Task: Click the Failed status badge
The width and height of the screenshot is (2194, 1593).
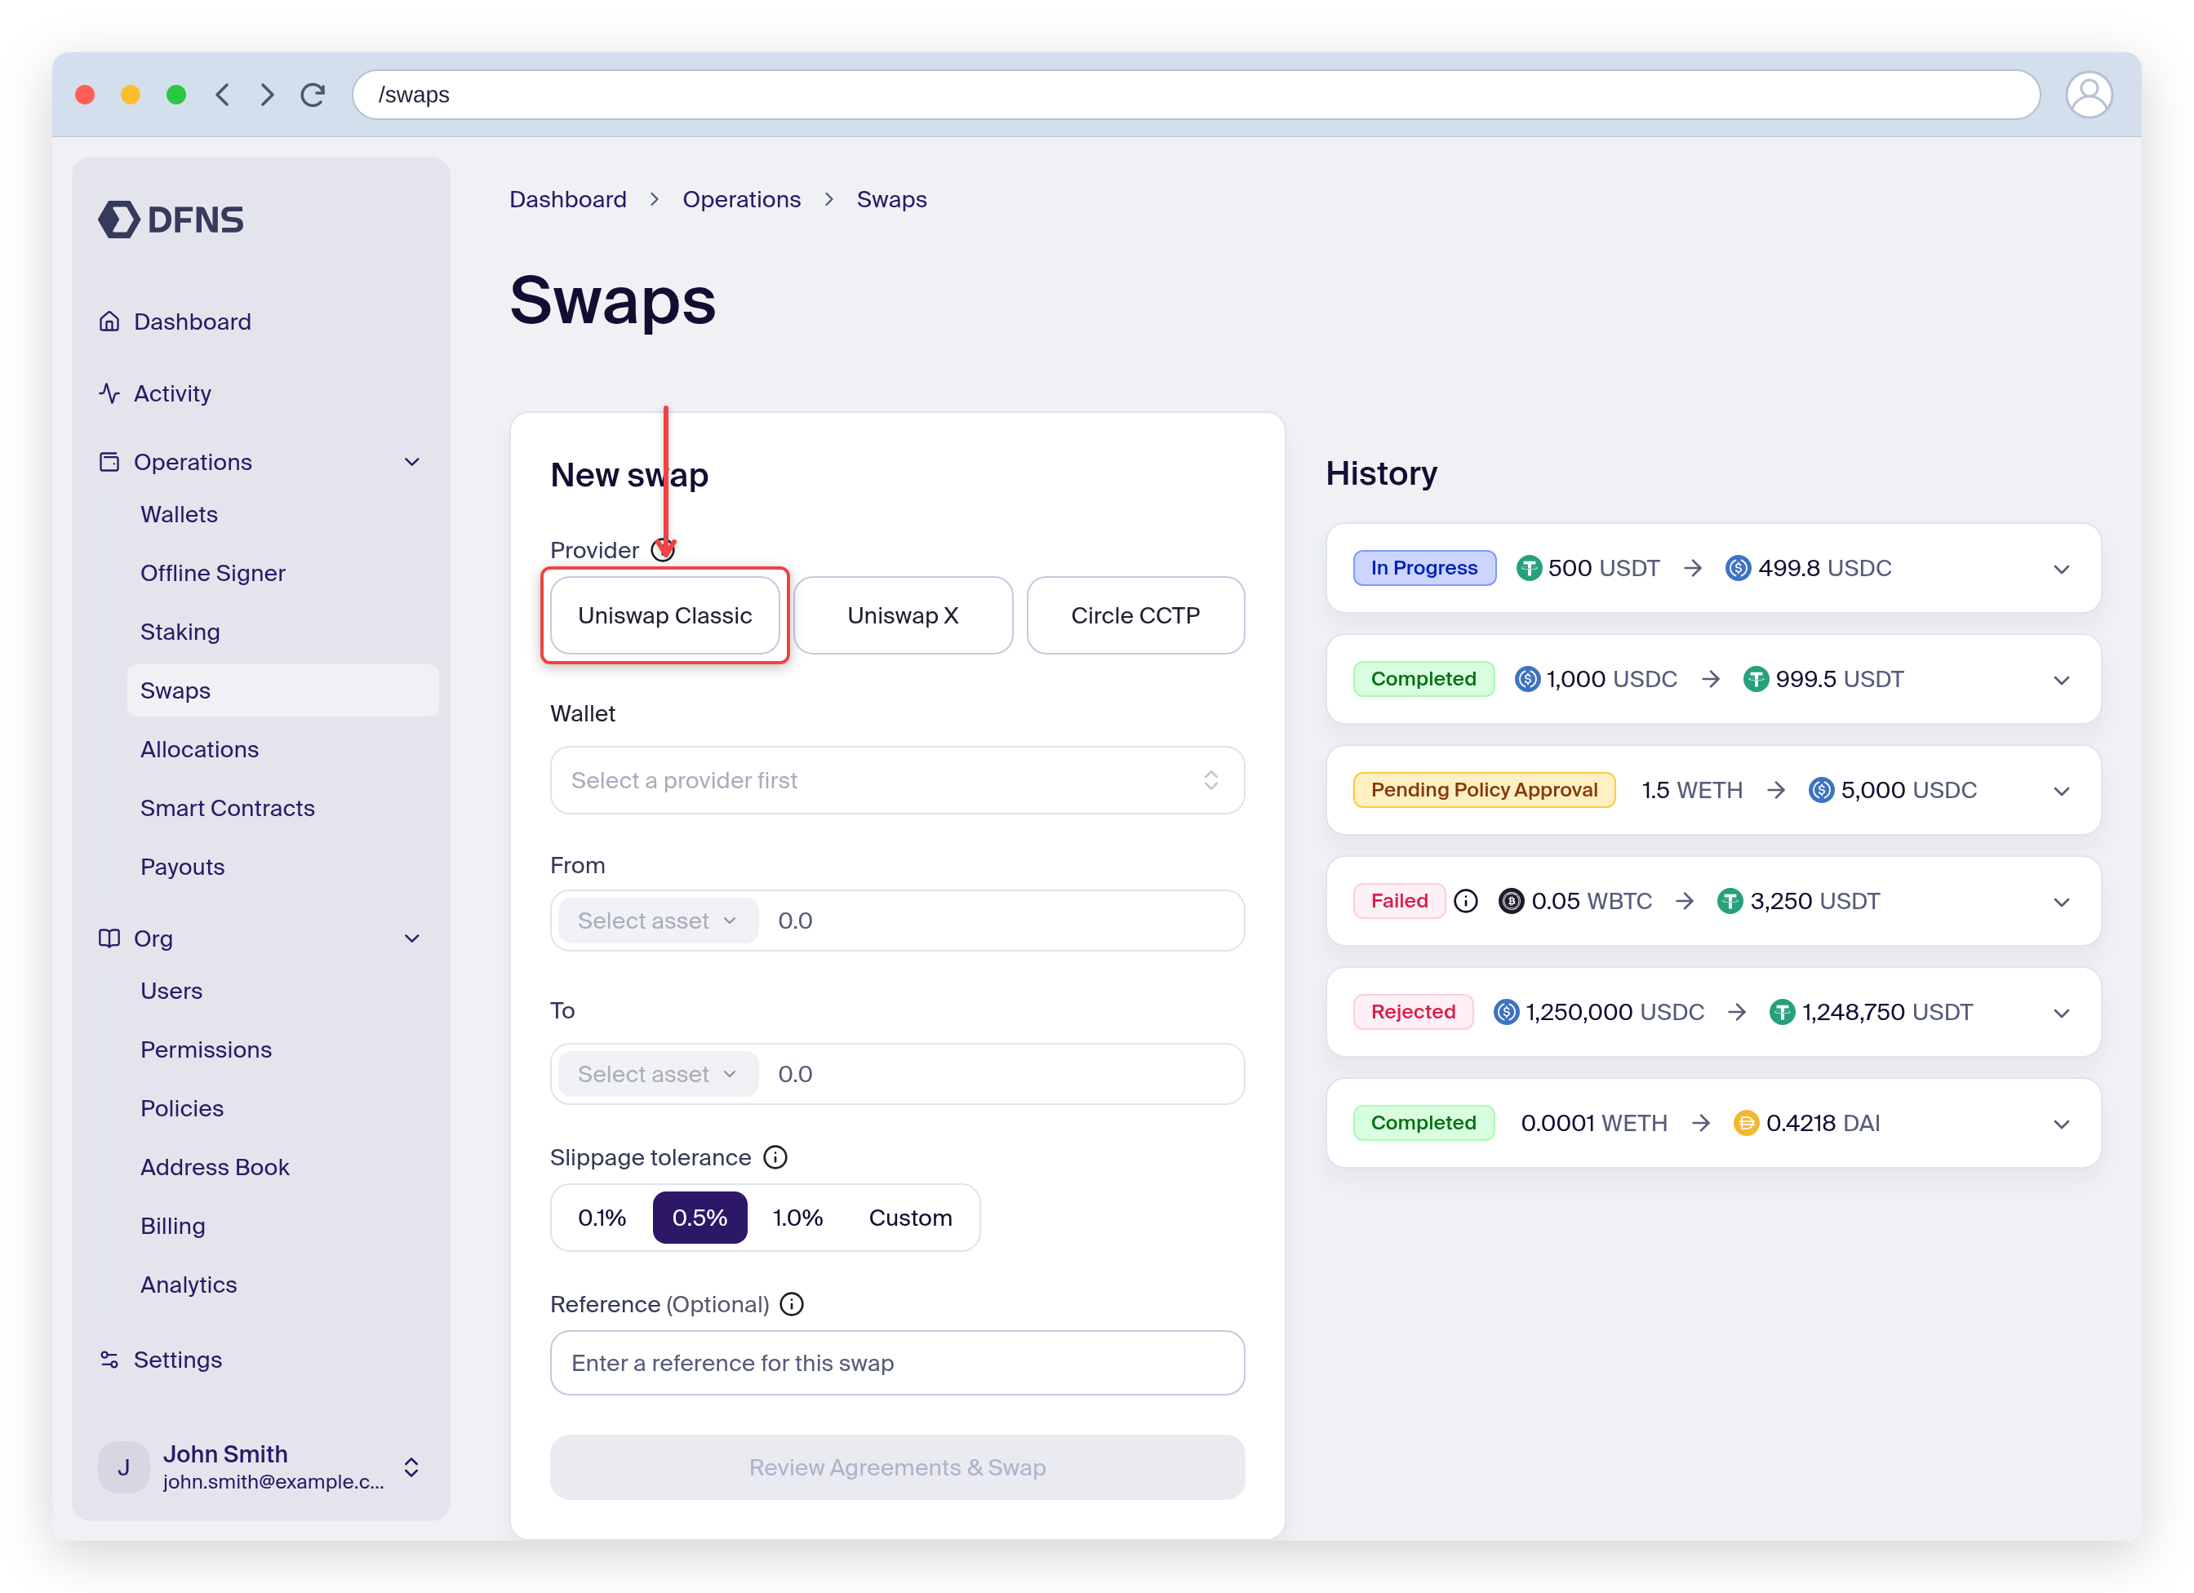Action: [x=1399, y=900]
